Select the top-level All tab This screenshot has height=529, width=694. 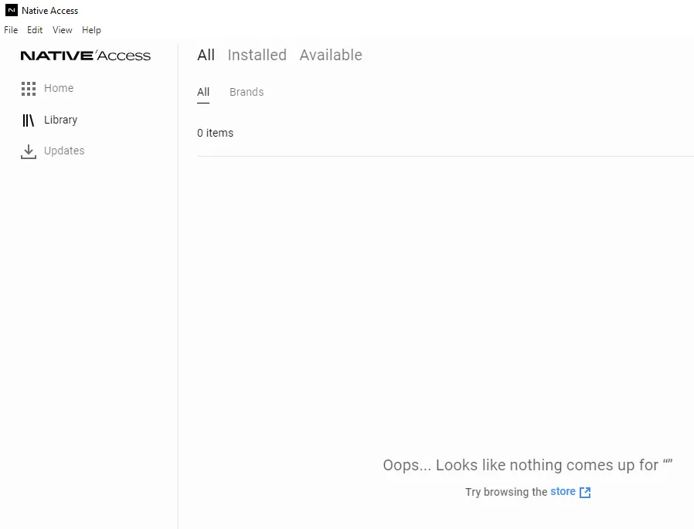(x=206, y=55)
